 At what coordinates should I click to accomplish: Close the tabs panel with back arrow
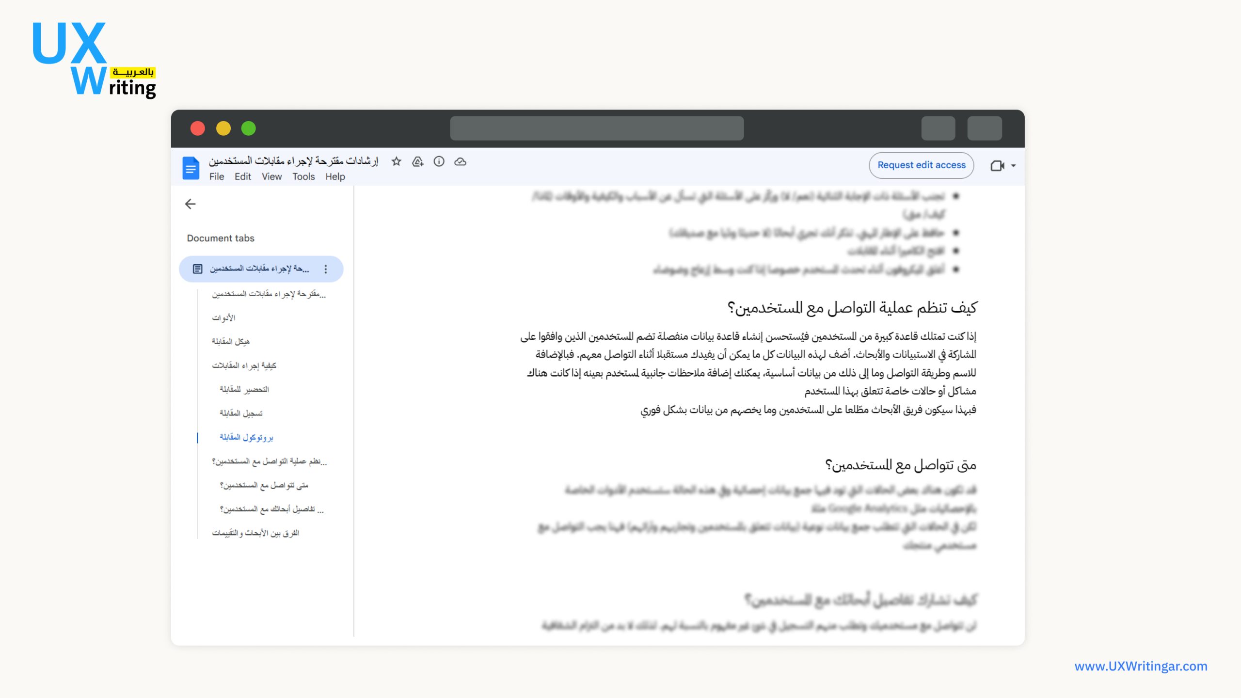[191, 204]
